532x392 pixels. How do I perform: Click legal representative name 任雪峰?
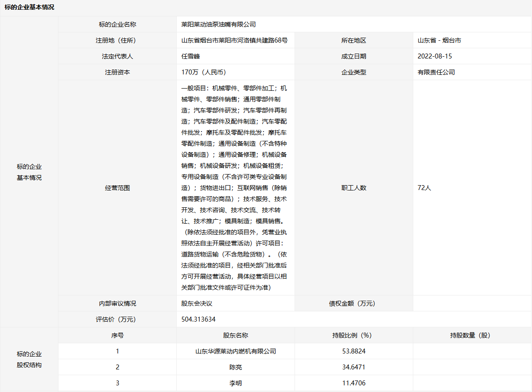[191, 56]
